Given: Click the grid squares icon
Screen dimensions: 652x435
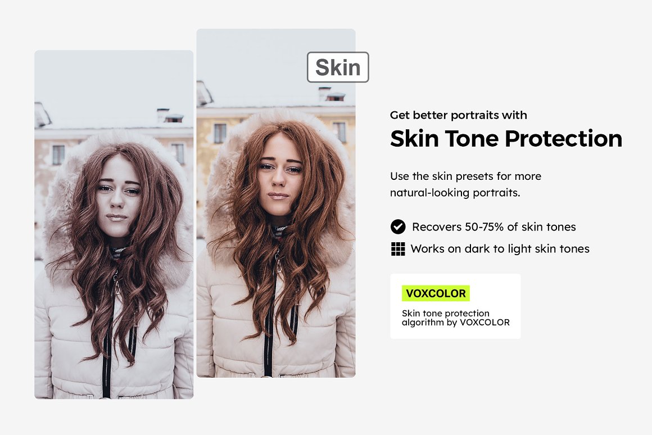Looking at the screenshot, I should (398, 248).
